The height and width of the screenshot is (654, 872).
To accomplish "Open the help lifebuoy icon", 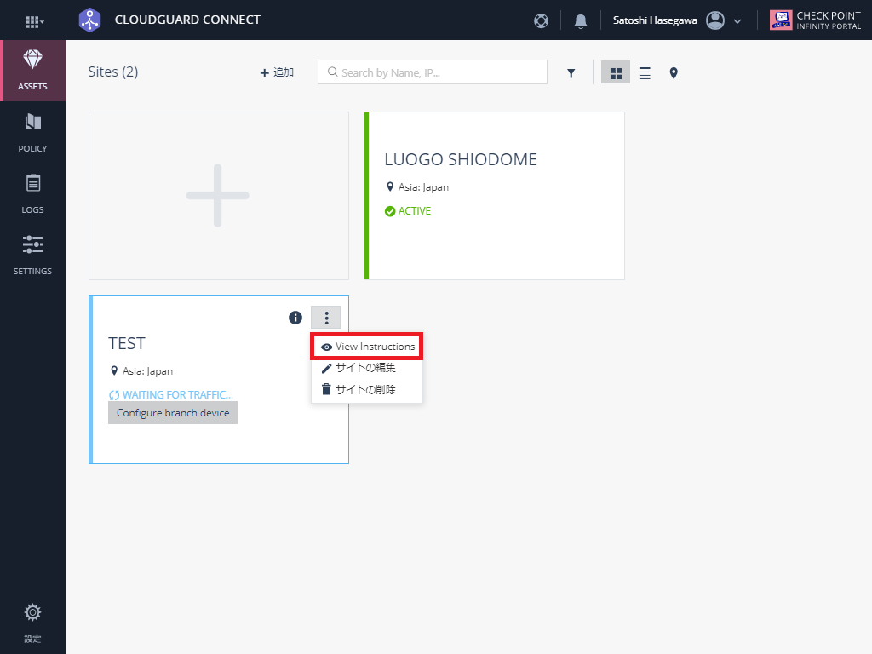I will point(541,20).
